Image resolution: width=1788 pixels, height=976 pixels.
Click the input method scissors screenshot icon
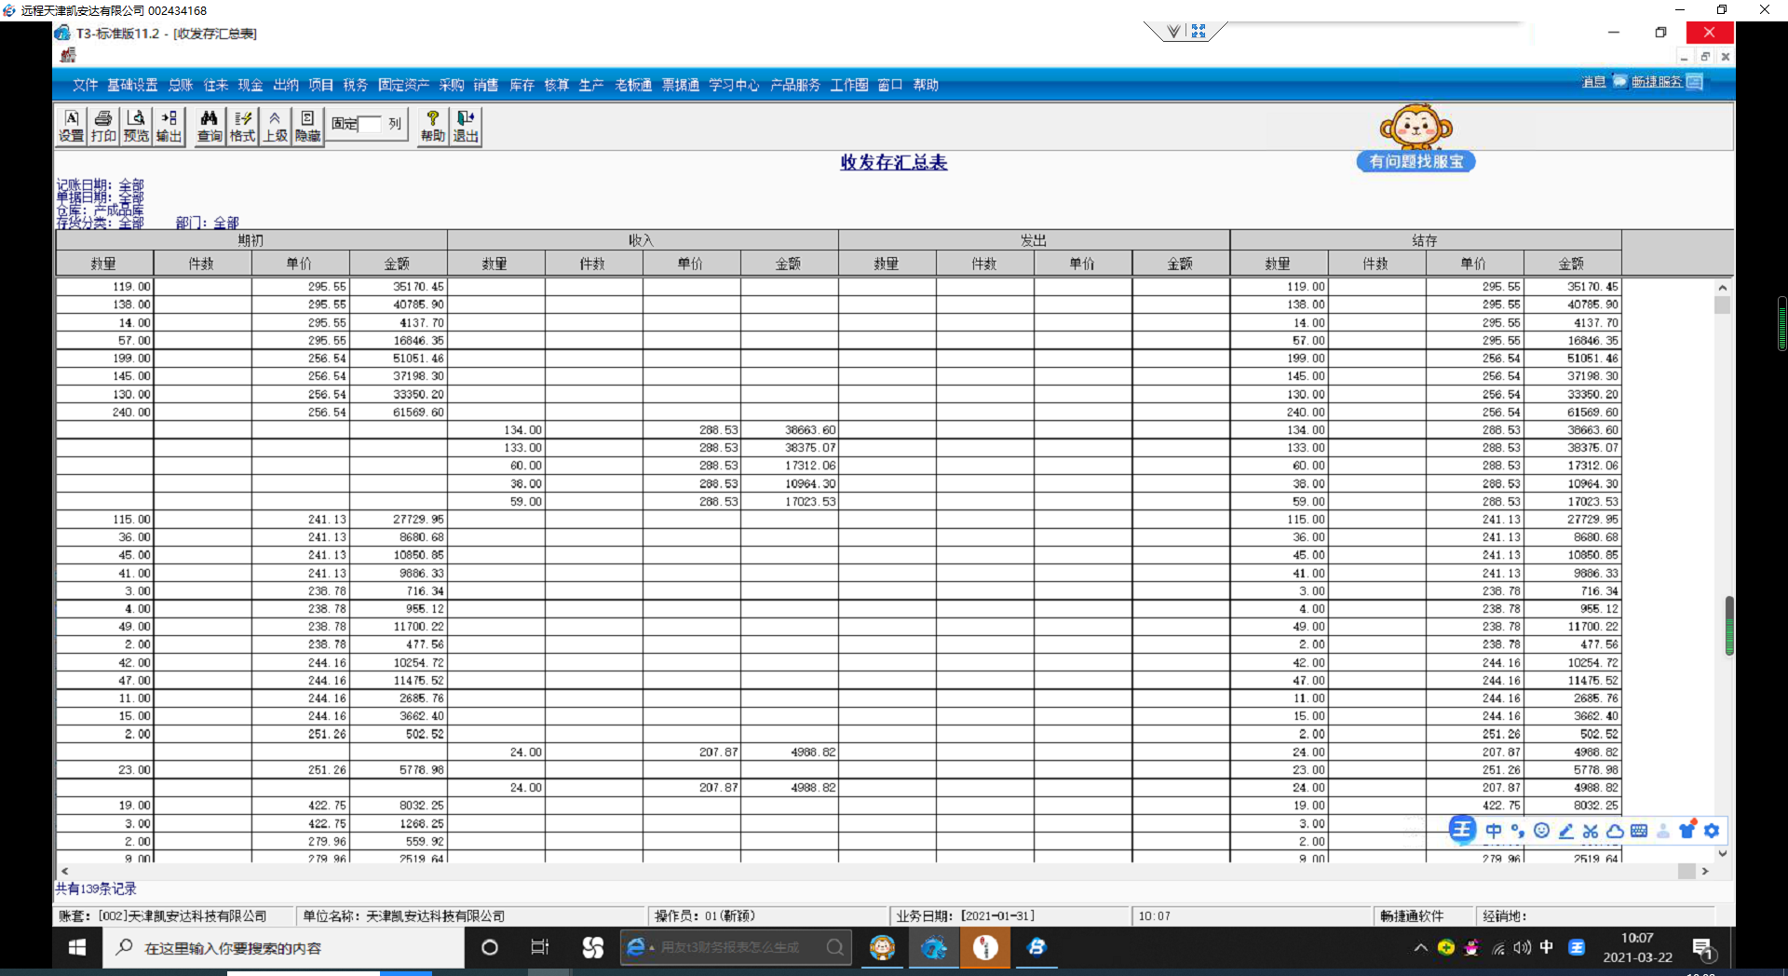1591,831
